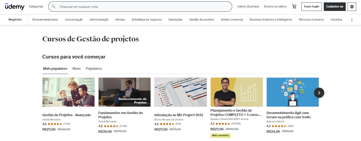
Task: Open the three-dot more categories menu
Action: [x=352, y=19]
